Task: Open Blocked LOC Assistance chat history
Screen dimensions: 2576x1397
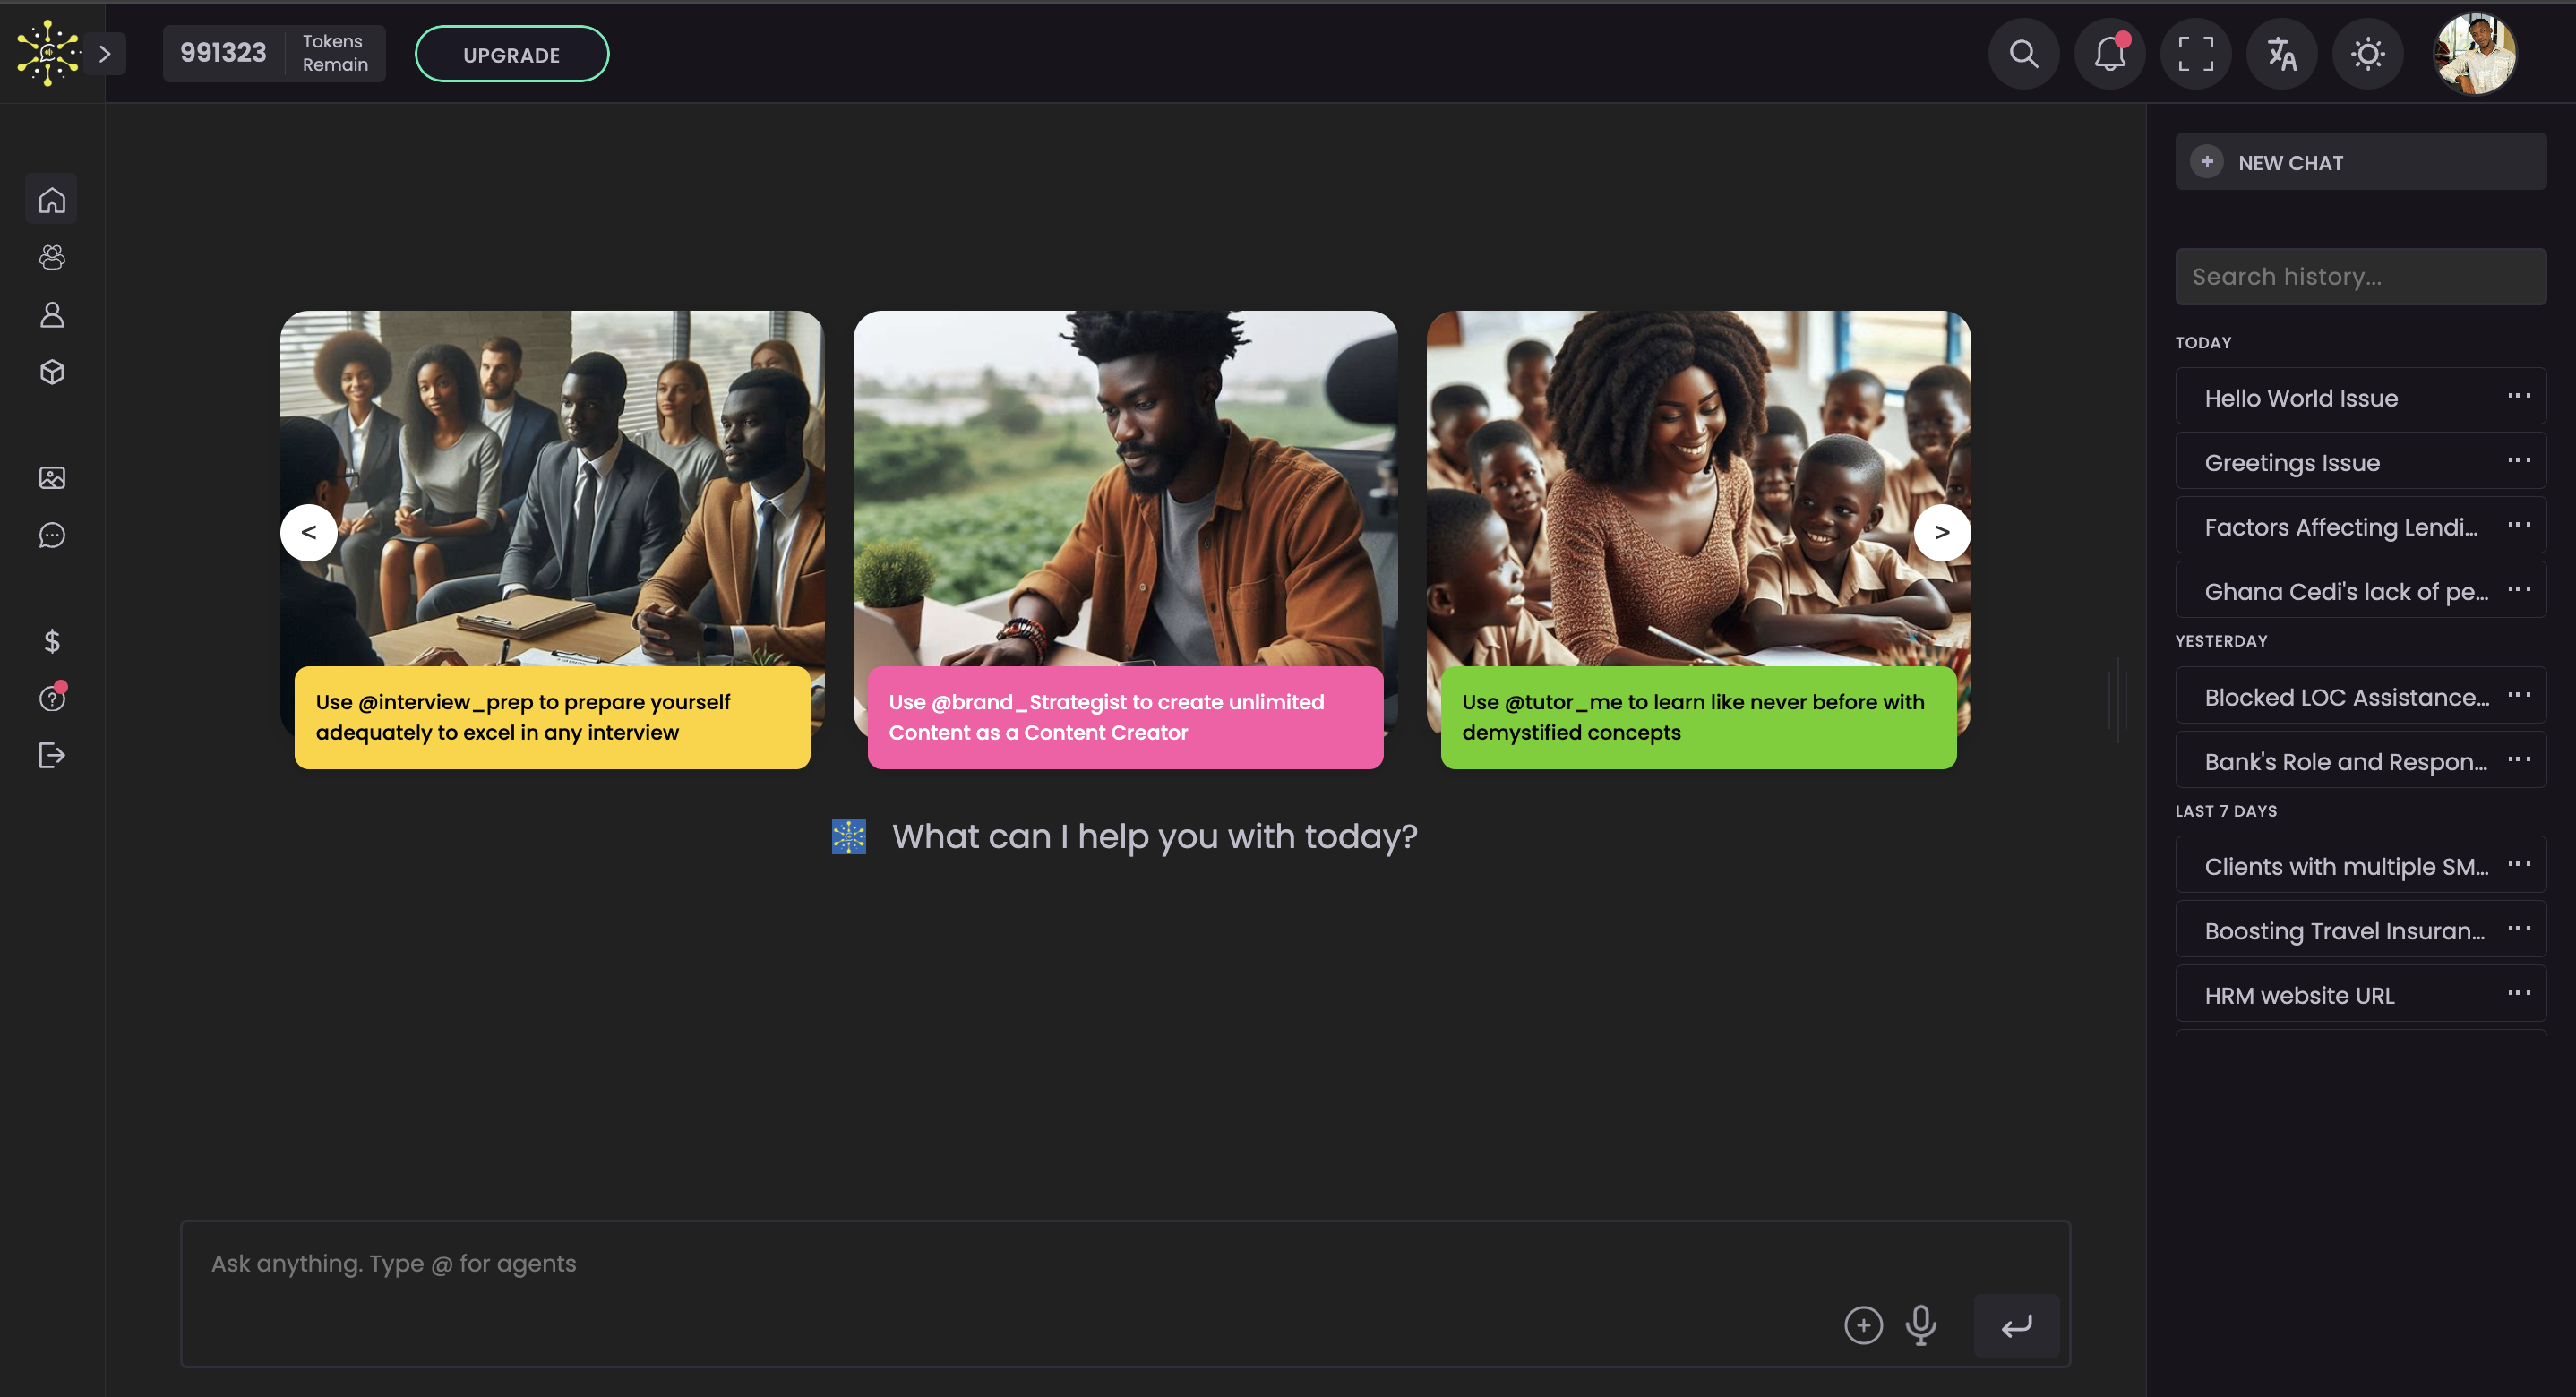Action: click(x=2346, y=697)
